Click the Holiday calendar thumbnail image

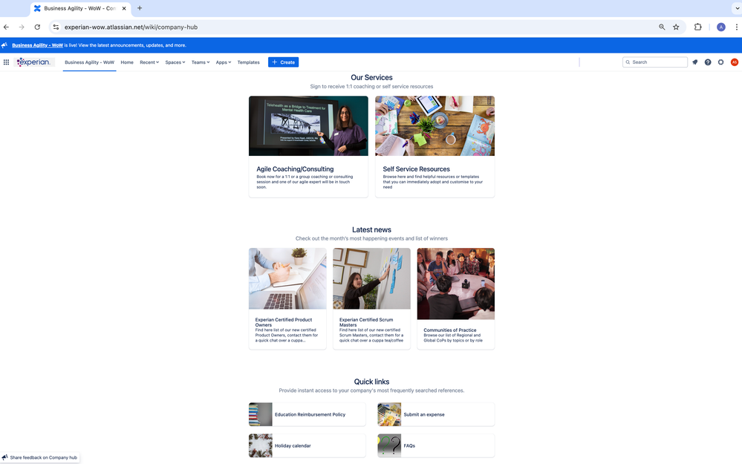tap(261, 445)
